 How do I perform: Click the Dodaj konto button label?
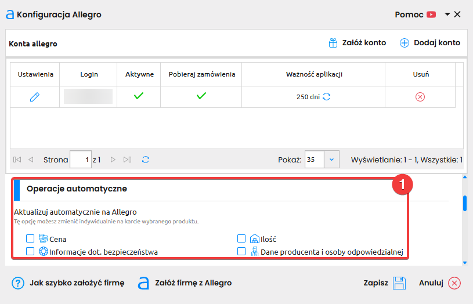[437, 43]
